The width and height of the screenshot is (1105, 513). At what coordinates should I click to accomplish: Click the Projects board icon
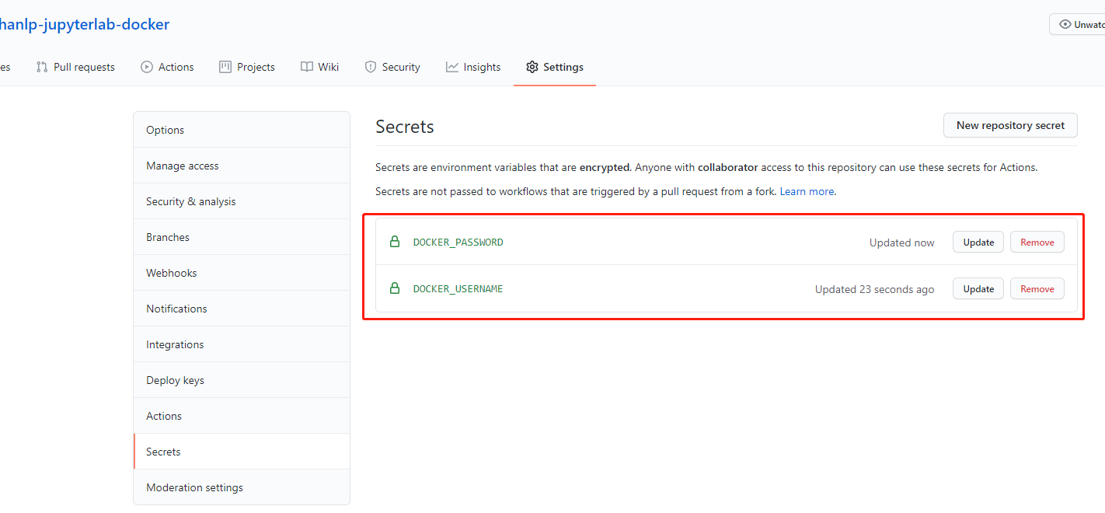pos(225,67)
